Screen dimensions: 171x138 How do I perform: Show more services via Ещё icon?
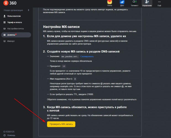click(x=159, y=3)
